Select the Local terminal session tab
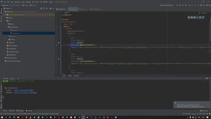The width and height of the screenshot is (211, 119). [x=12, y=78]
